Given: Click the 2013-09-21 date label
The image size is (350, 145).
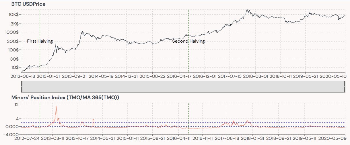Looking at the screenshot, I should click(x=74, y=76).
